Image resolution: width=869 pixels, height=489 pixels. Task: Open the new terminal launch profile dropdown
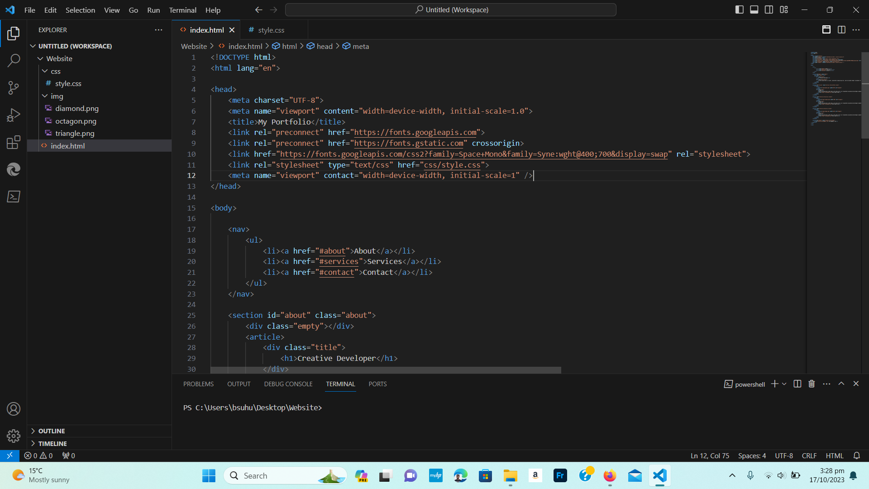784,384
